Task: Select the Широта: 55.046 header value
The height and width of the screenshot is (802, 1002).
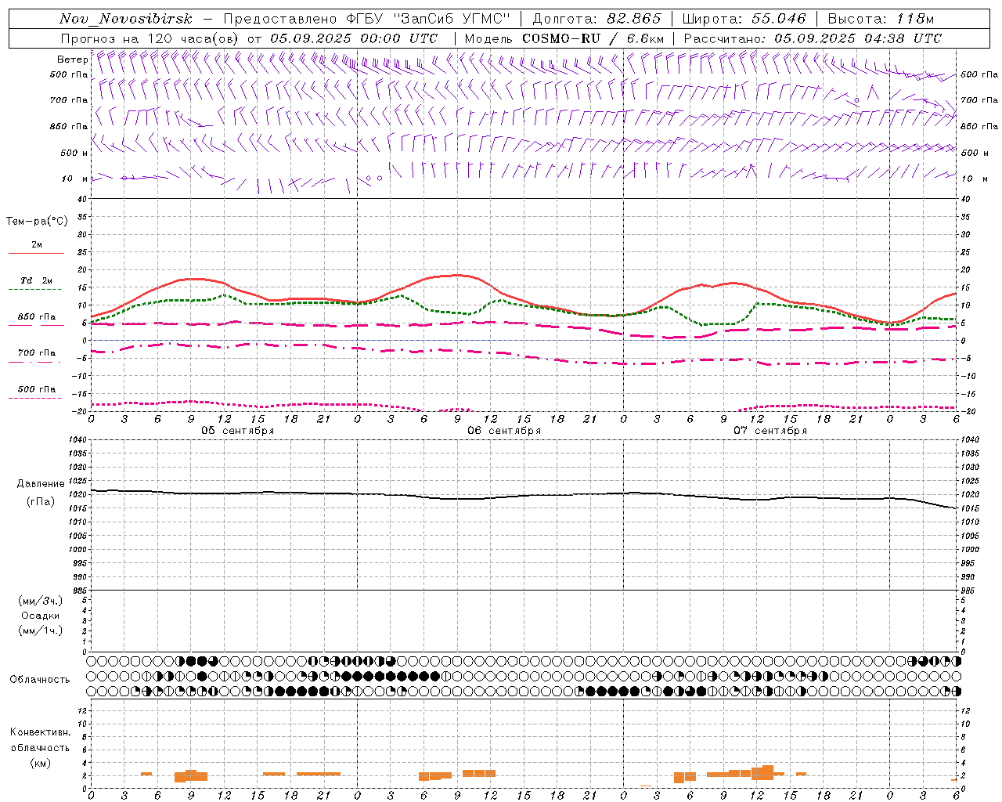Action: pyautogui.click(x=744, y=19)
